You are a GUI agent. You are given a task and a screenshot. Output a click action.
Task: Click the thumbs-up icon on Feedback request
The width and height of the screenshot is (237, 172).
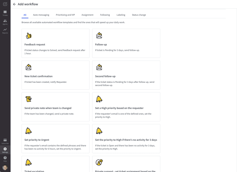point(29,36)
